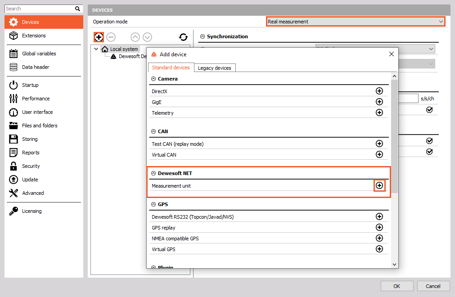
Task: Add Test CAN (replay mode) device
Action: (x=379, y=144)
